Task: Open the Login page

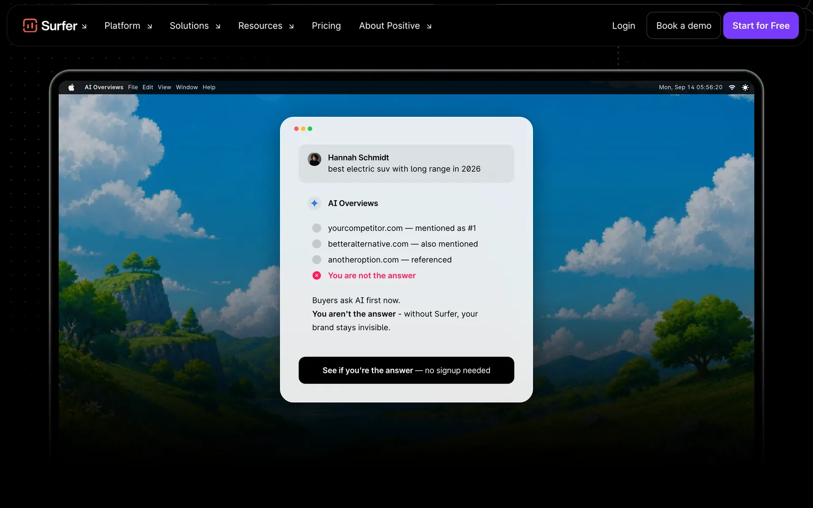Action: tap(623, 25)
